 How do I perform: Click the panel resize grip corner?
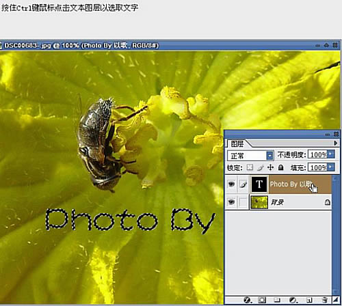click(x=335, y=300)
